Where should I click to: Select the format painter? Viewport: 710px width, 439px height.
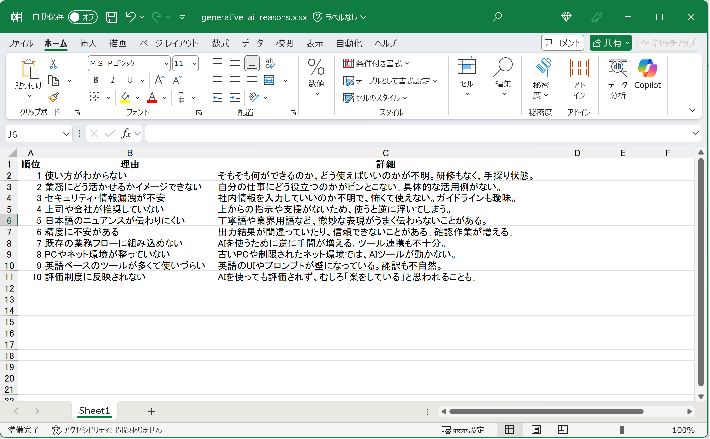point(53,98)
